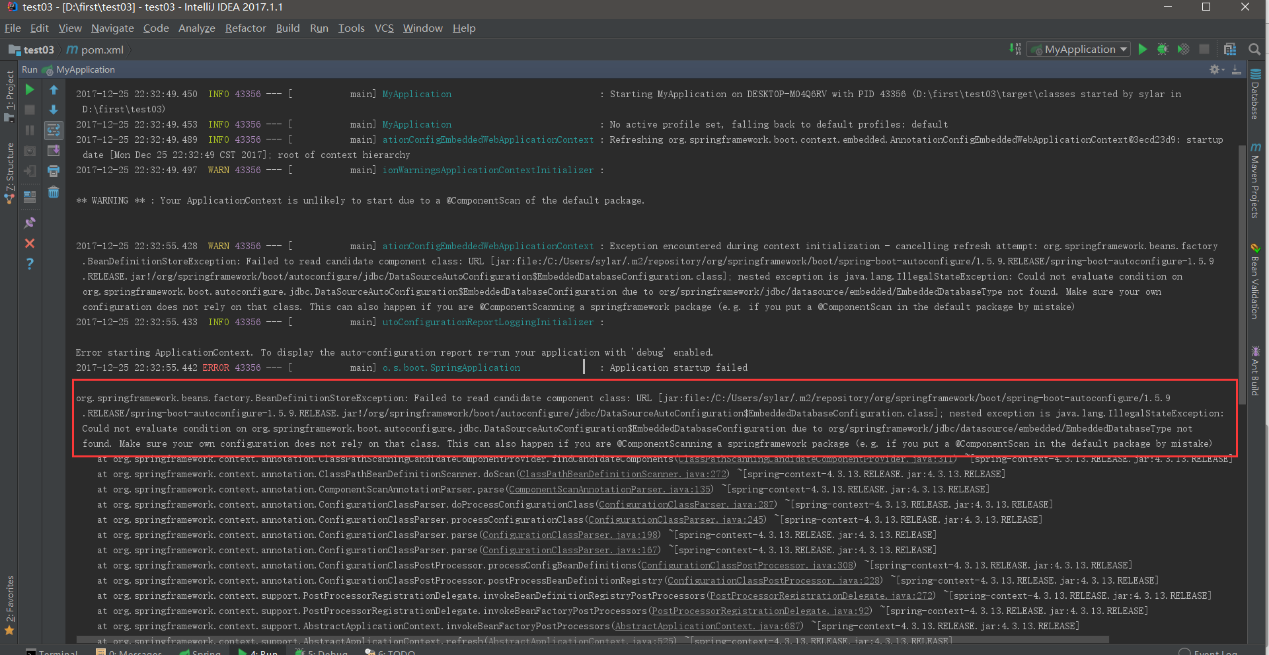Viewport: 1269px width, 655px height.
Task: Click scroll to end of console icon
Action: (x=54, y=151)
